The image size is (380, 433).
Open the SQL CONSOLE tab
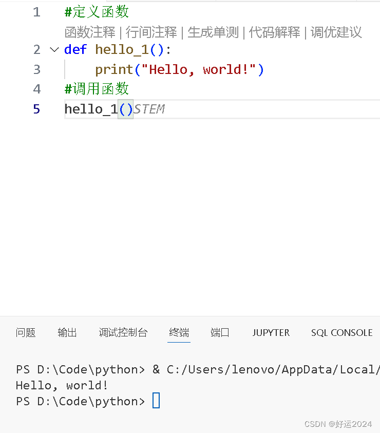[341, 333]
